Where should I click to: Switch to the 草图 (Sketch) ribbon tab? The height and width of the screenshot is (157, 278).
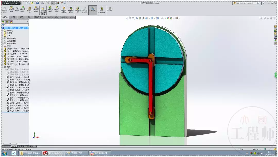[21, 17]
